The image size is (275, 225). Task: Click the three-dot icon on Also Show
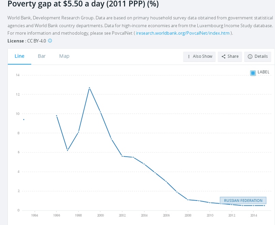pyautogui.click(x=189, y=56)
